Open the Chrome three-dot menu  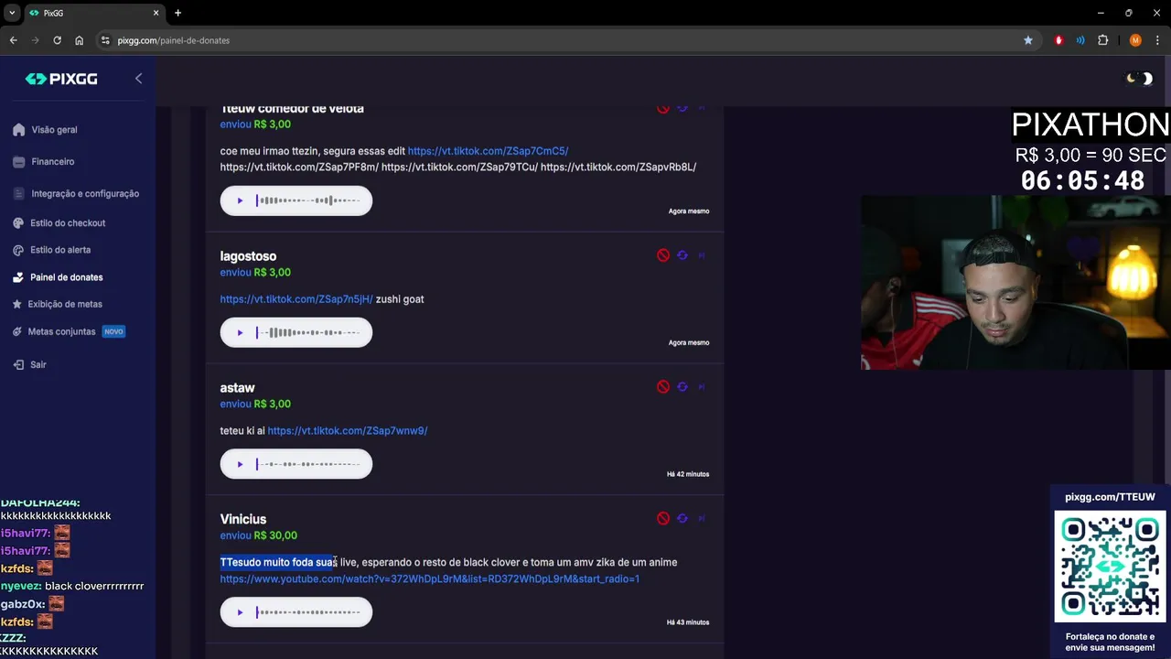pos(1158,40)
